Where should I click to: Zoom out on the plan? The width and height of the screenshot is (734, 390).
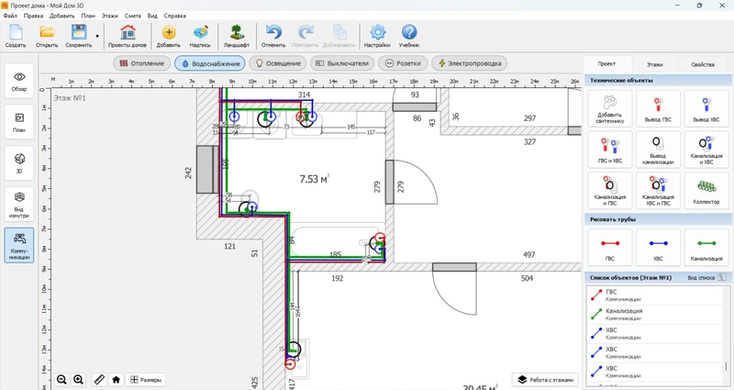point(61,380)
